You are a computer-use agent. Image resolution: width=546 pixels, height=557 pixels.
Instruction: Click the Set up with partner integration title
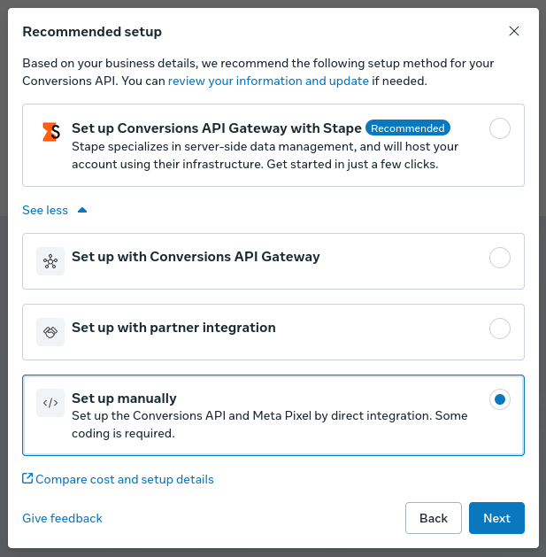pos(173,328)
